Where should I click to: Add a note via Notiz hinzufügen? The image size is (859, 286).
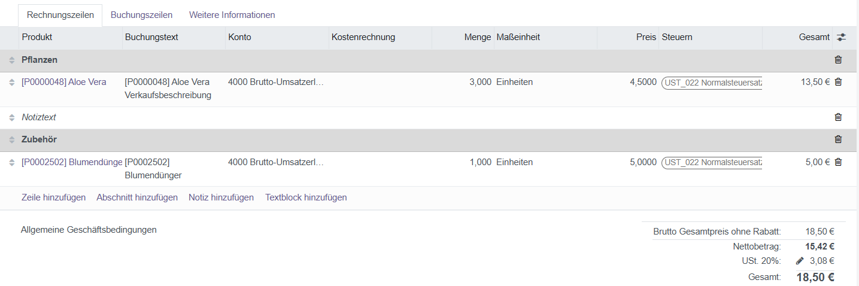click(x=221, y=197)
